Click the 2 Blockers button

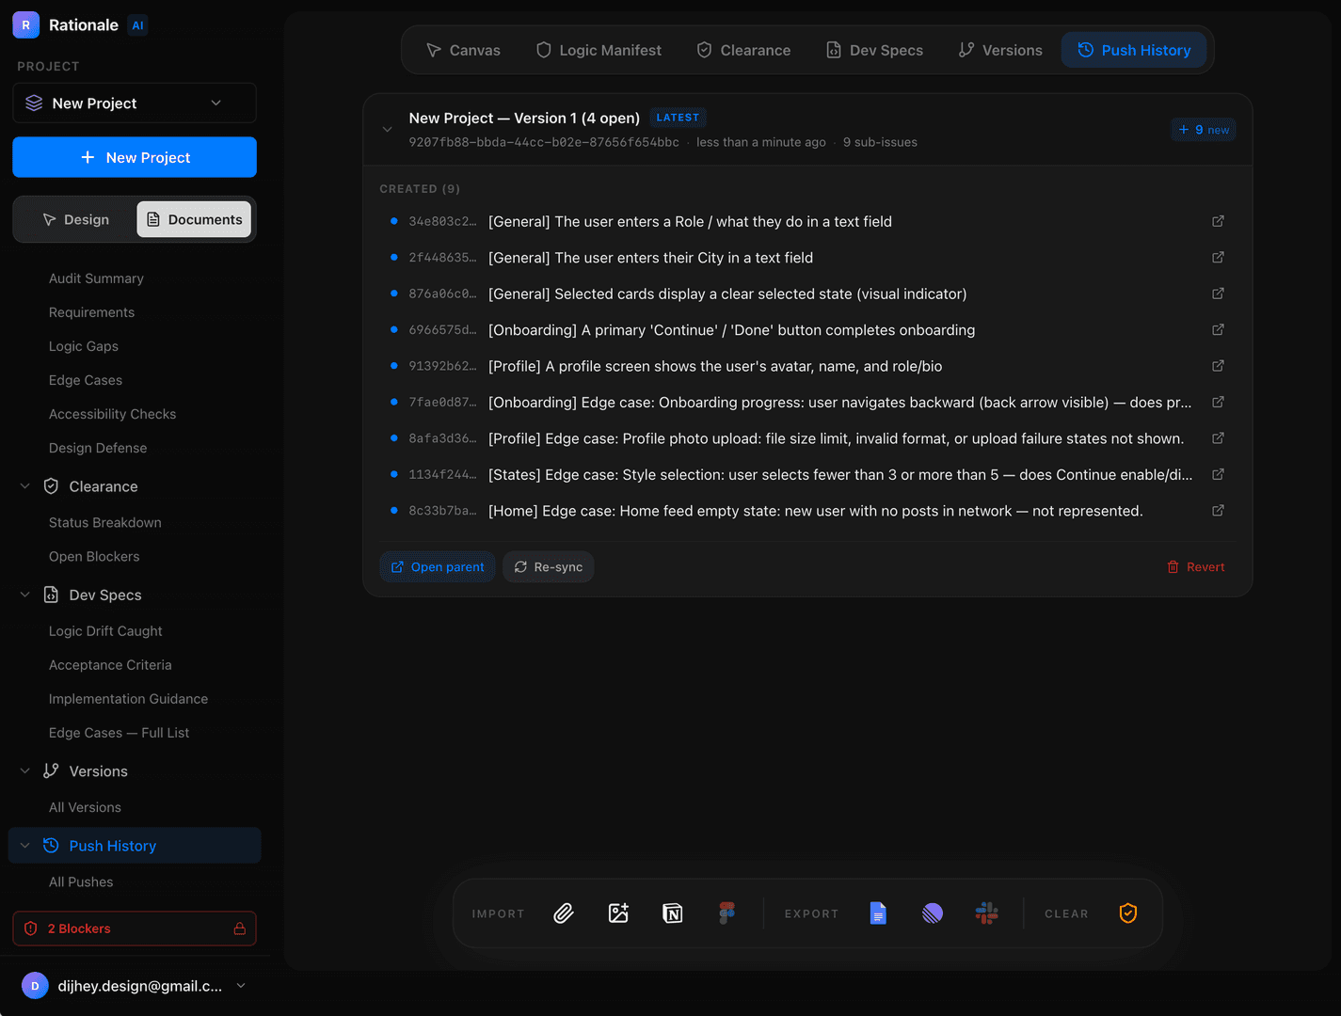(135, 929)
